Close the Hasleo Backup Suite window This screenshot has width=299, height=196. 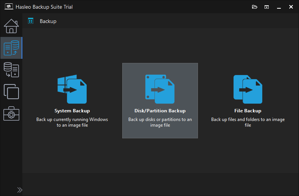point(291,7)
